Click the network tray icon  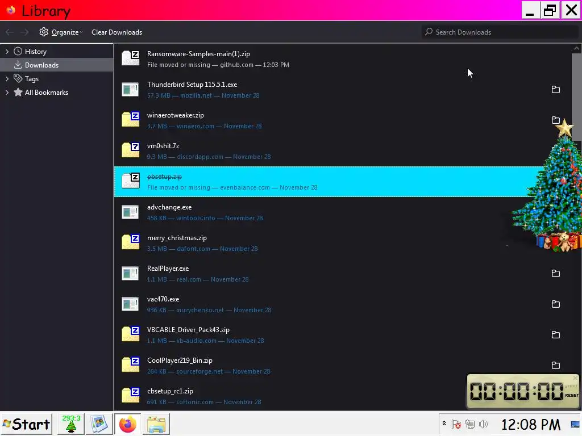470,424
